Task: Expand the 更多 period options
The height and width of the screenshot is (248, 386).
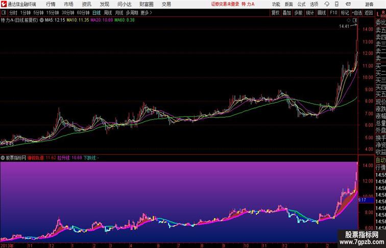Action: coord(146,13)
